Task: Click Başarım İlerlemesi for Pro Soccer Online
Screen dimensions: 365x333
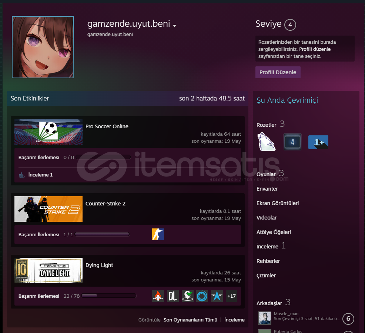Action: click(x=39, y=157)
